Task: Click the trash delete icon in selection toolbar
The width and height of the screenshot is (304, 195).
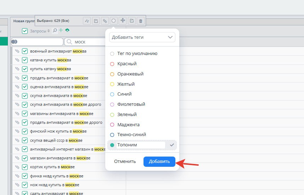Action: click(x=141, y=21)
